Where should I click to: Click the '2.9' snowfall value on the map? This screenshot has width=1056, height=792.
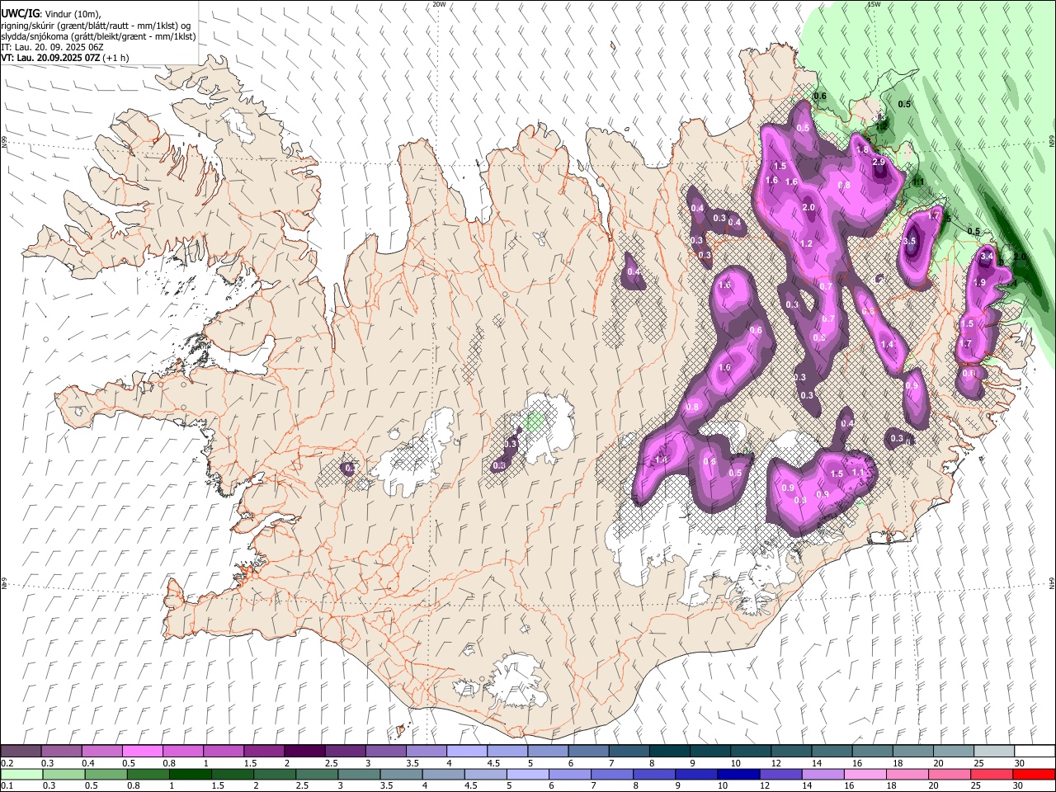click(x=879, y=162)
